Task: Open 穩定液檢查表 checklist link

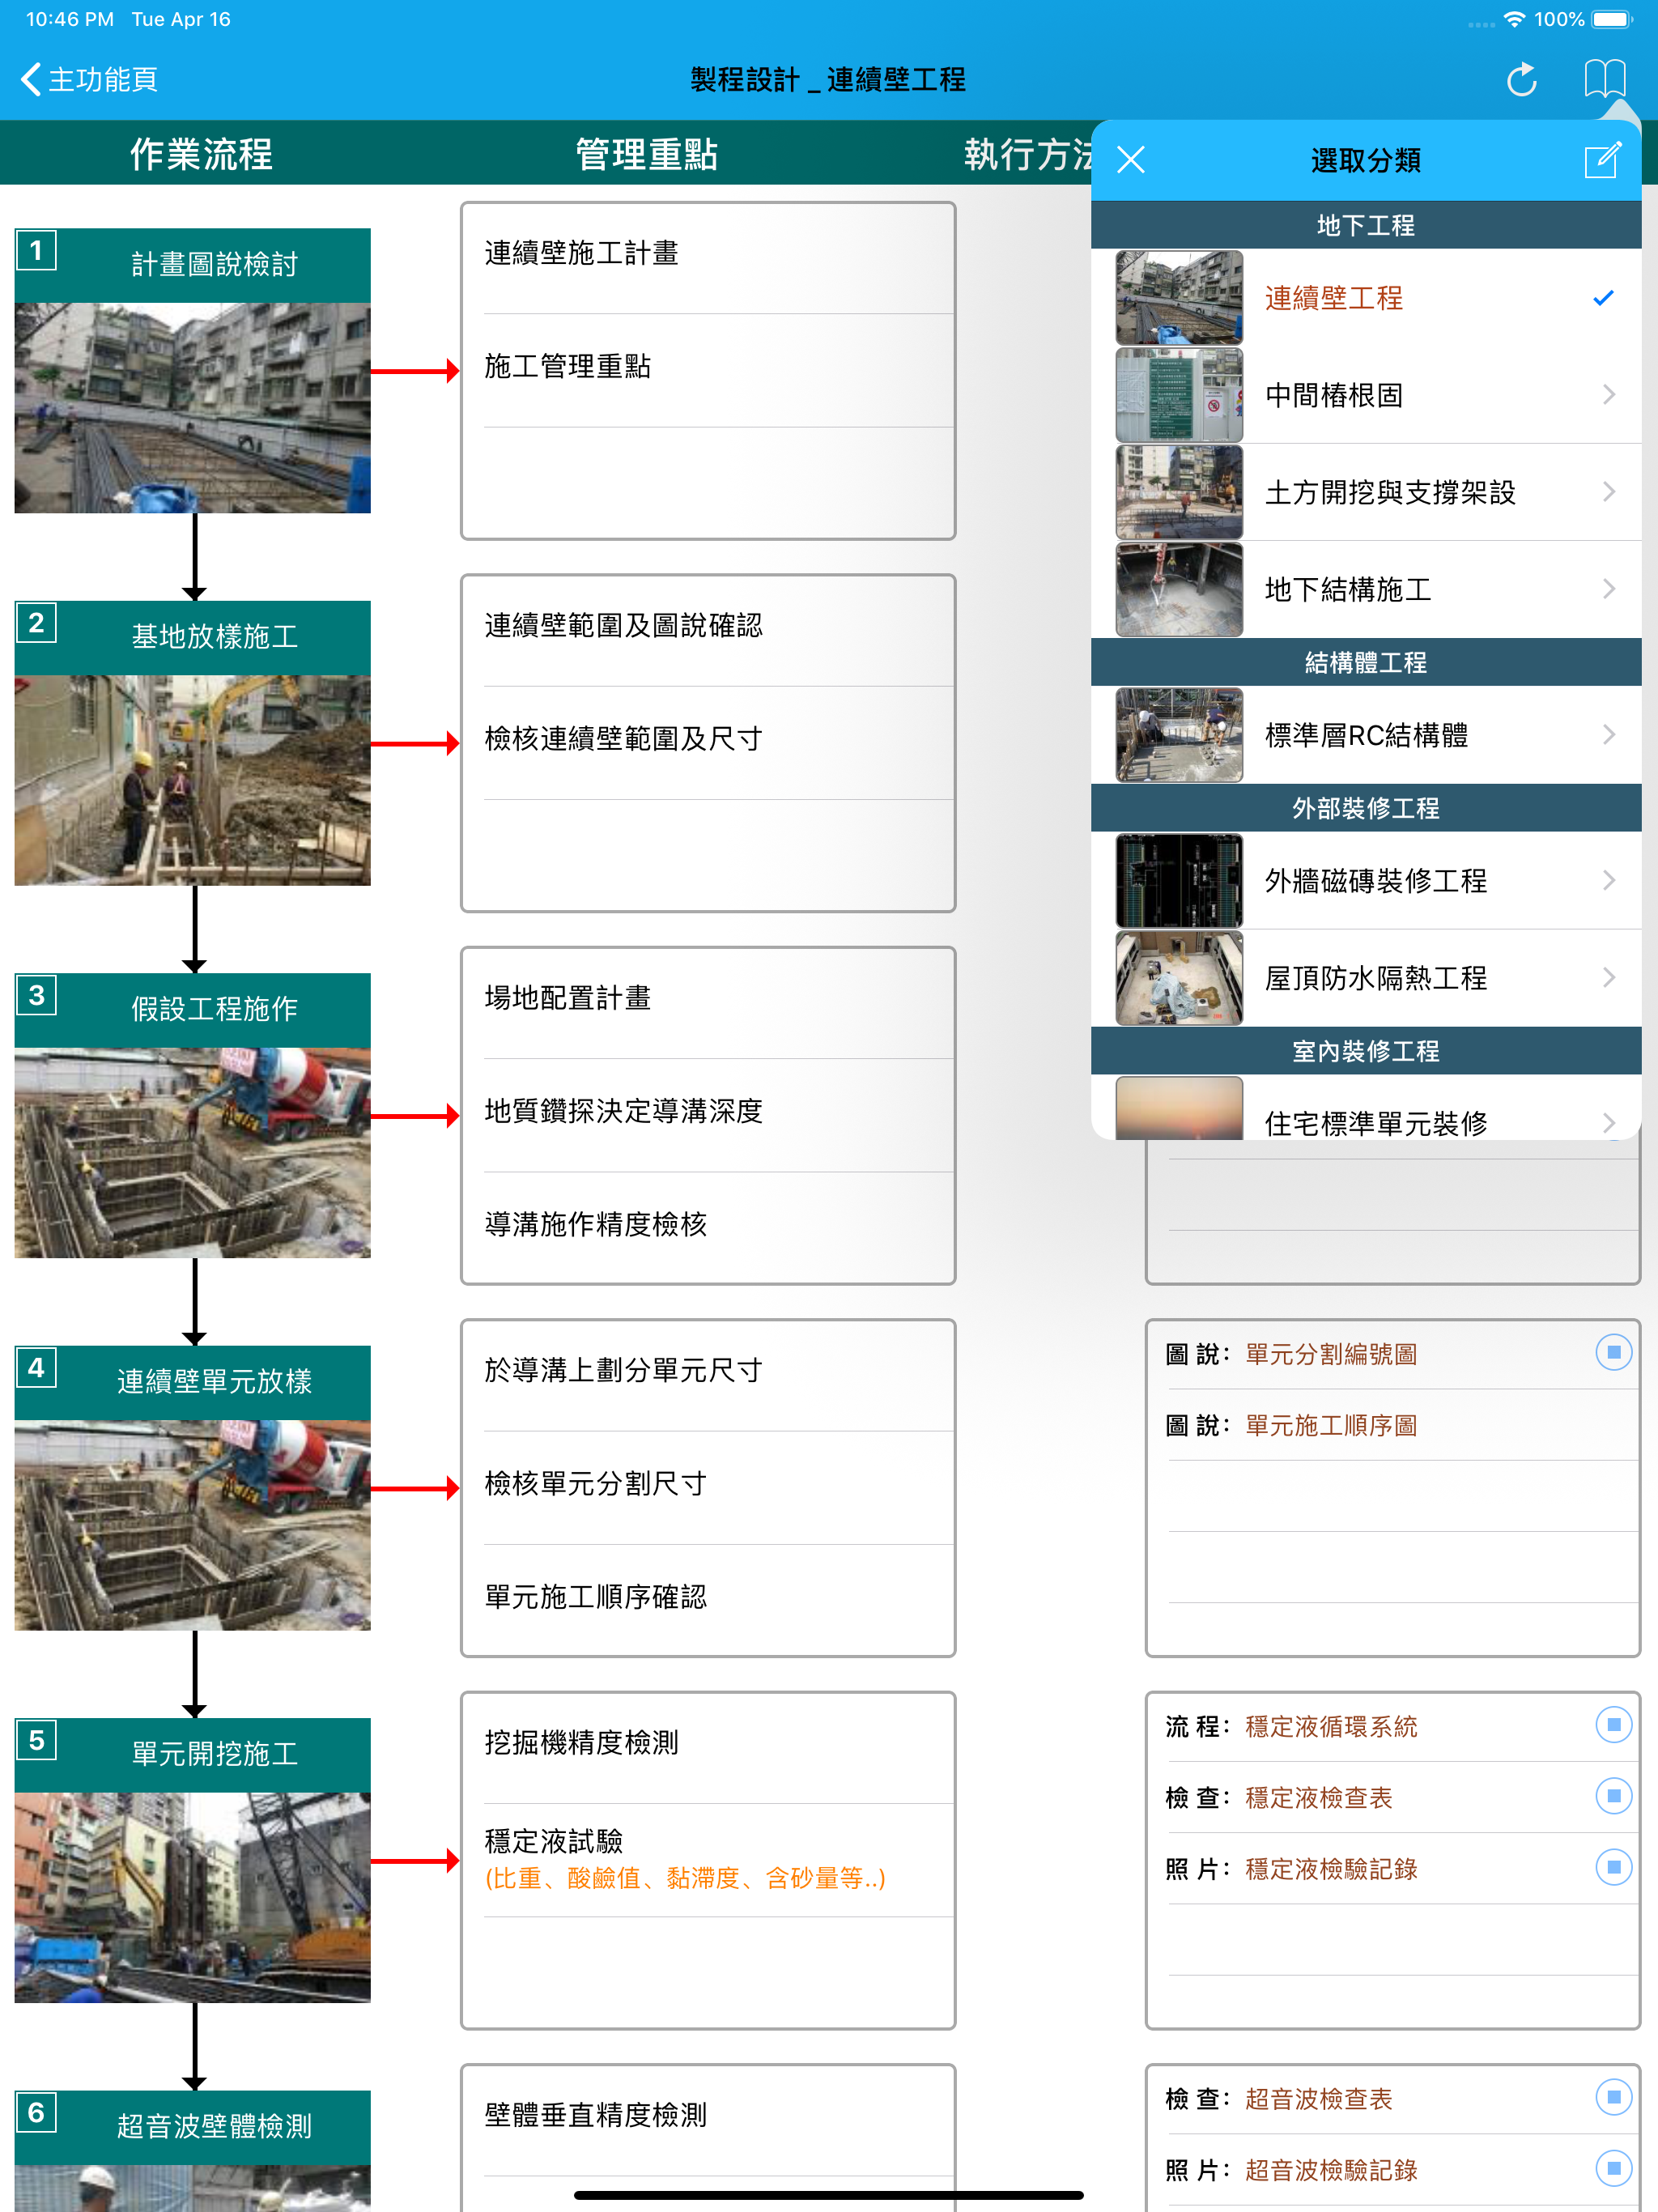Action: point(1319,1797)
